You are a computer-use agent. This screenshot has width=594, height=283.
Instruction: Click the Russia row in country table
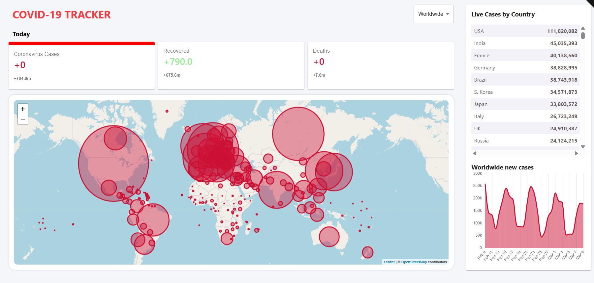pos(525,141)
